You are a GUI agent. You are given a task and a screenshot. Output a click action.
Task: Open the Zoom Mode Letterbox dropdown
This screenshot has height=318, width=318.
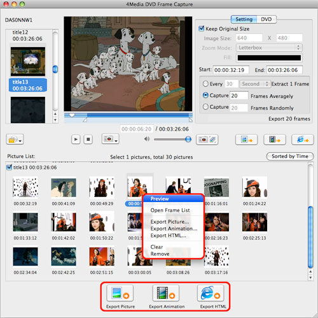(x=269, y=48)
